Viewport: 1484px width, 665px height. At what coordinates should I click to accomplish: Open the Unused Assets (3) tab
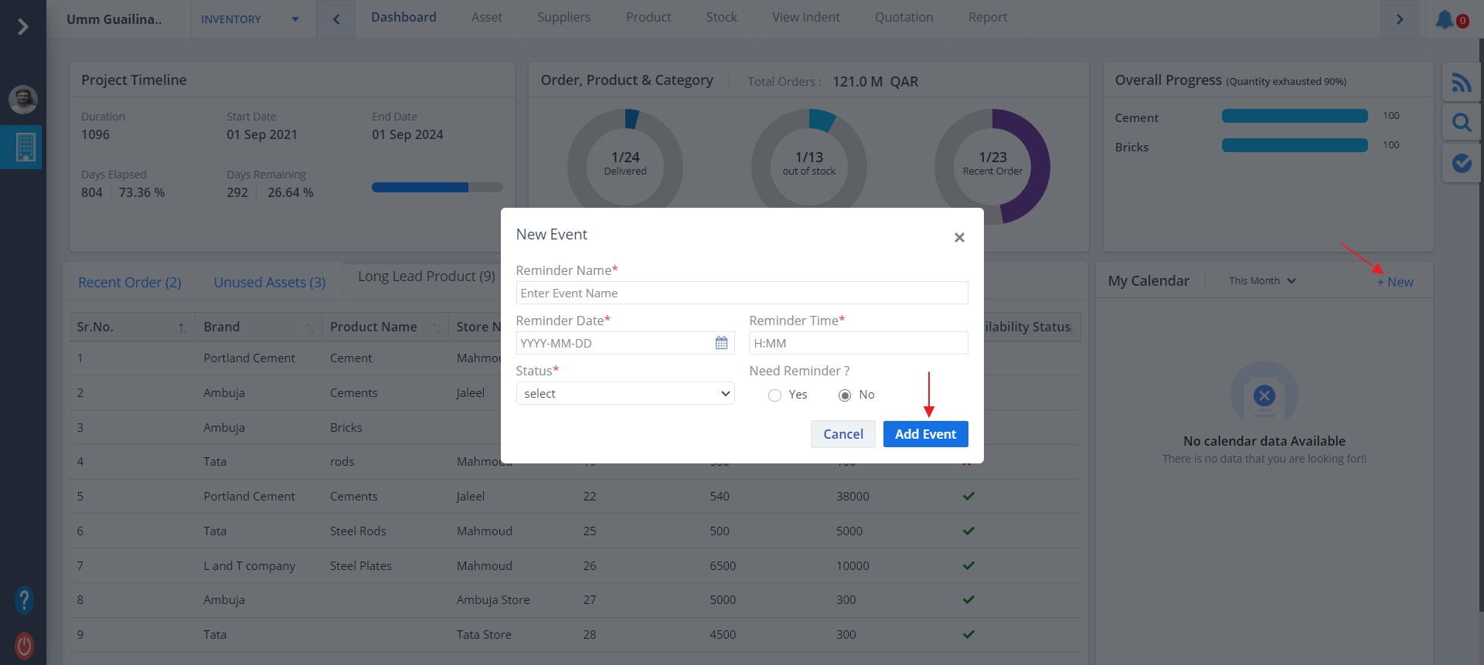(269, 283)
